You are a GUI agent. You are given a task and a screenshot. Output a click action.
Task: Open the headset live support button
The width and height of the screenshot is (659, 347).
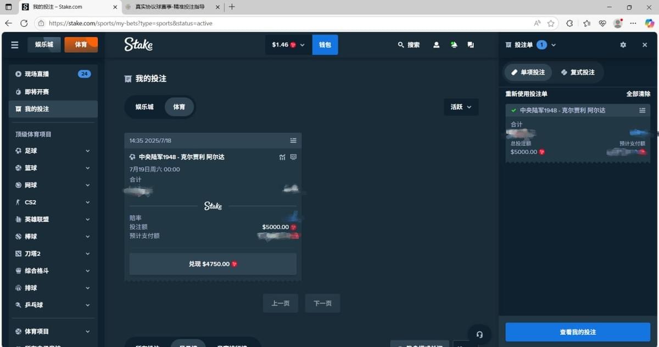479,334
